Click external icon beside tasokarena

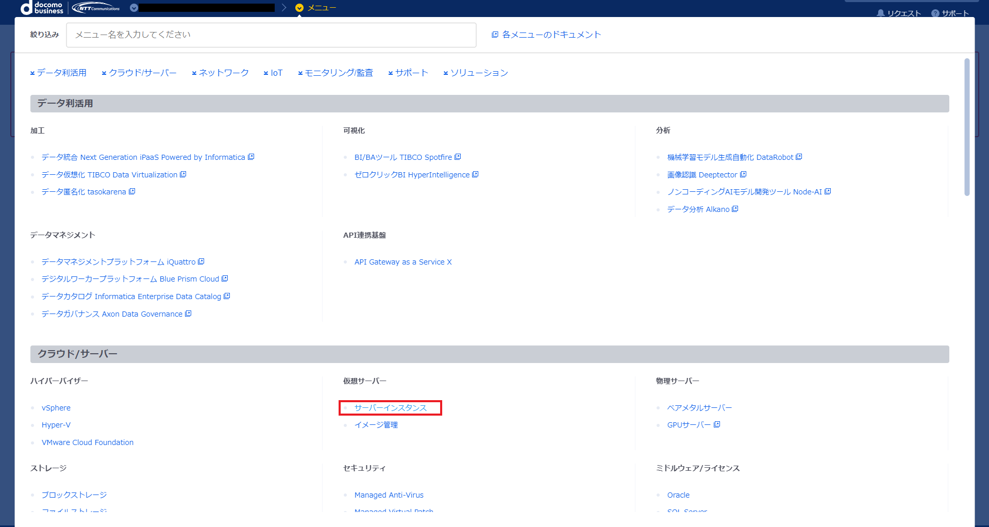coord(132,191)
